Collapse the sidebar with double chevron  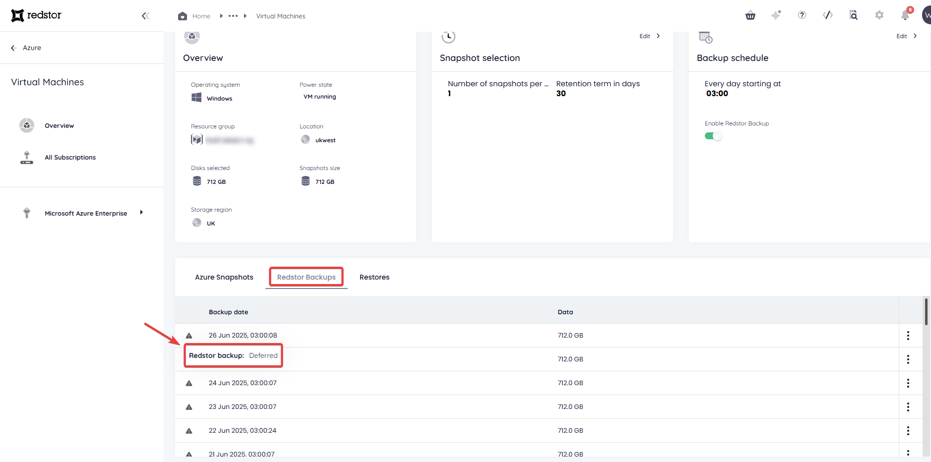145,16
